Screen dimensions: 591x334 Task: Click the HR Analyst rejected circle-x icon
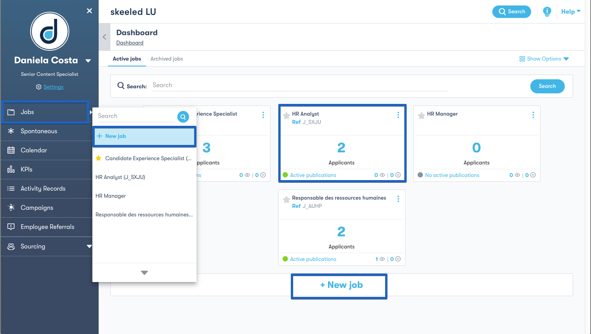pos(398,175)
